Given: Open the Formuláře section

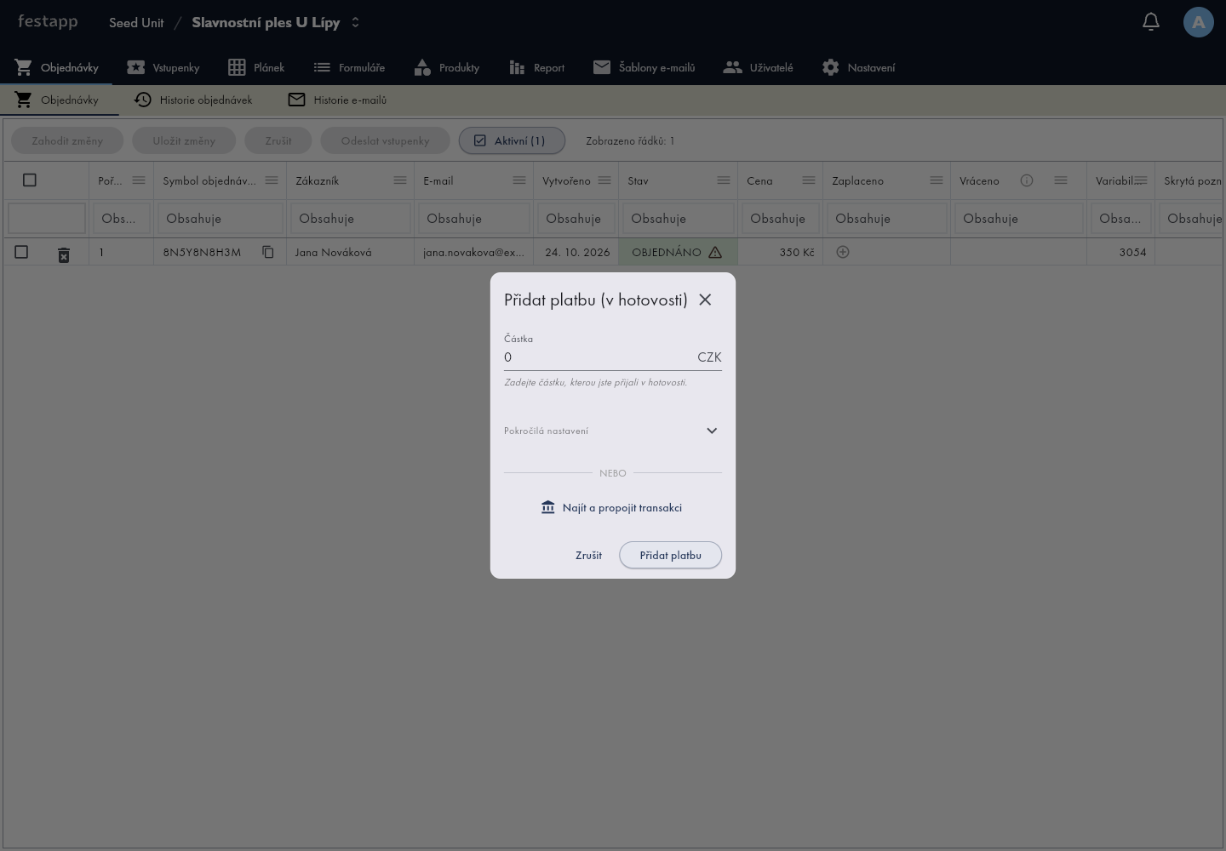Looking at the screenshot, I should coord(349,67).
